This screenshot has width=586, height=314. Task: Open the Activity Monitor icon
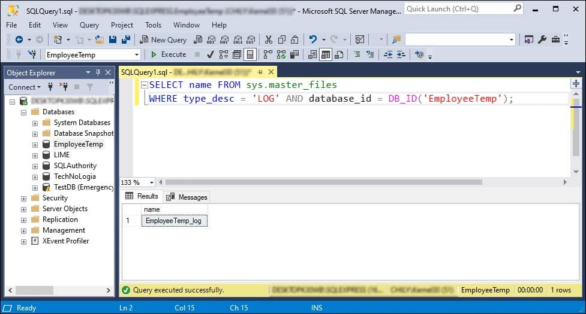359,39
